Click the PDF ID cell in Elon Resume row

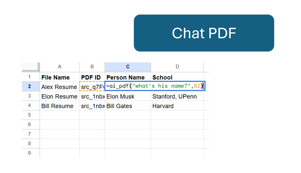click(x=92, y=97)
